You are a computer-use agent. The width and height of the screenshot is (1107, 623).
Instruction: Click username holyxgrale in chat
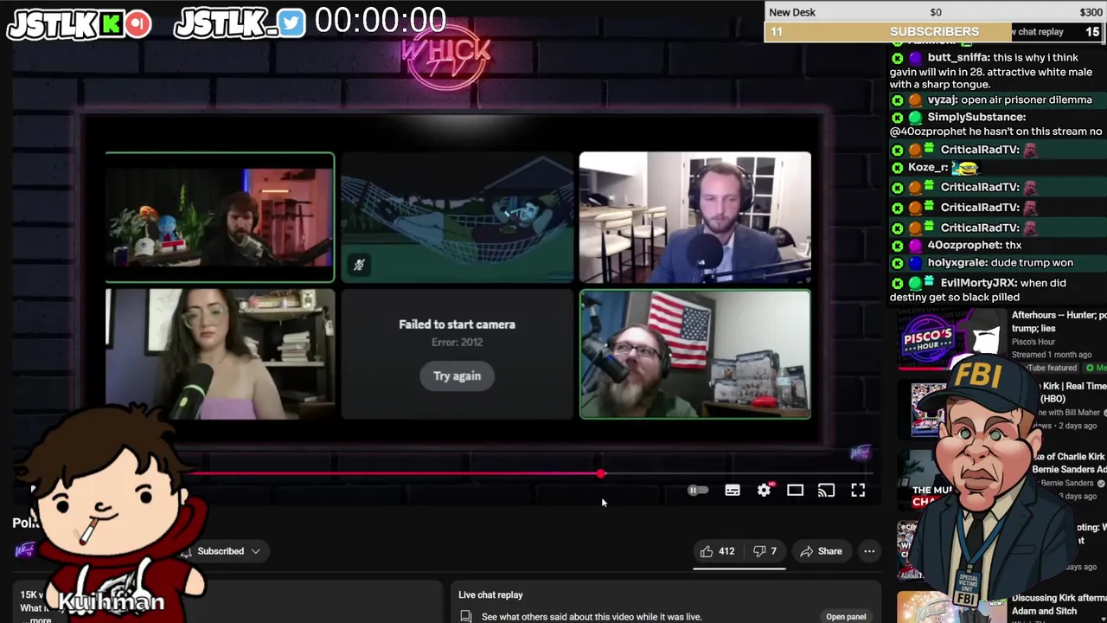click(958, 263)
